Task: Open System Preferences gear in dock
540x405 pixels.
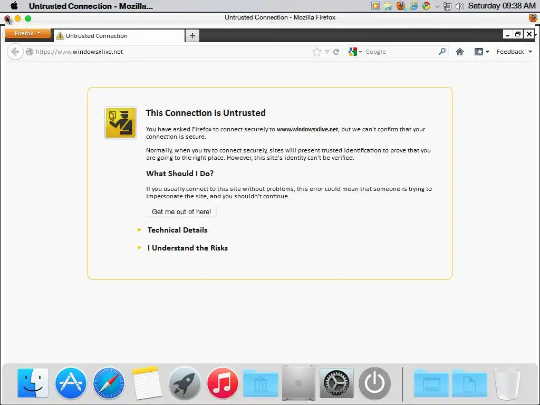Action: pyautogui.click(x=336, y=383)
